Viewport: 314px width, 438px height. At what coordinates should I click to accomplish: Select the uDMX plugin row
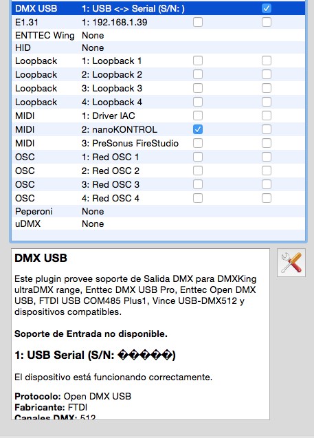(x=158, y=223)
